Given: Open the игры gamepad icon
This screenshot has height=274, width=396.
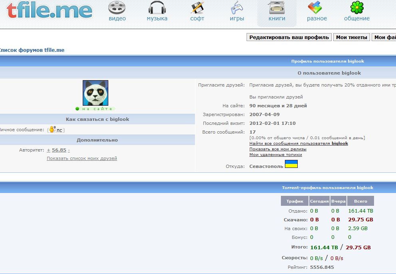Looking at the screenshot, I should (x=237, y=8).
